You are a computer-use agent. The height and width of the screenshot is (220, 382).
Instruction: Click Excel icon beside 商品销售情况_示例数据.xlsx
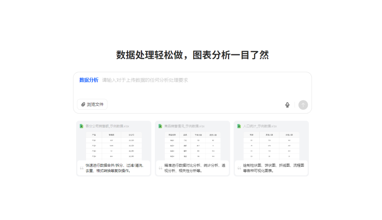tap(160, 126)
